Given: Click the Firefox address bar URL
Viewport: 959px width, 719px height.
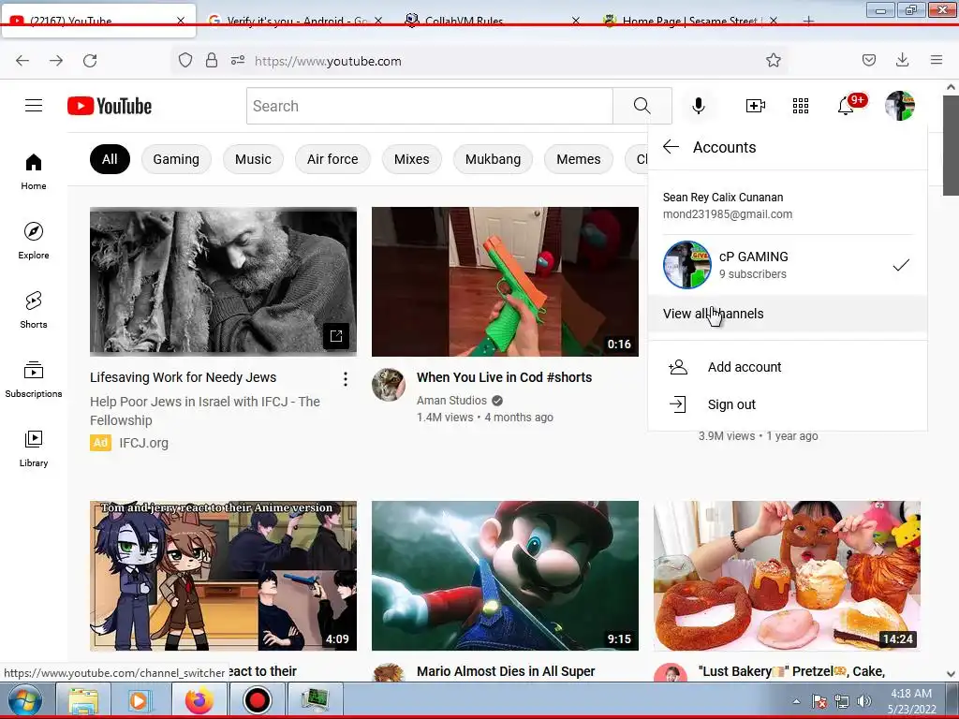Looking at the screenshot, I should pyautogui.click(x=328, y=61).
